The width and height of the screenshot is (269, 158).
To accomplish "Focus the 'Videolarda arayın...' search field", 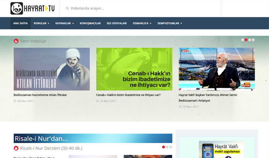I will [x=140, y=8].
